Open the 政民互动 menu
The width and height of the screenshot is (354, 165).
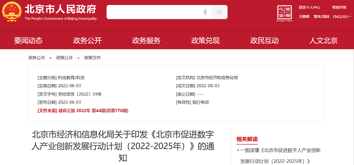click(264, 41)
